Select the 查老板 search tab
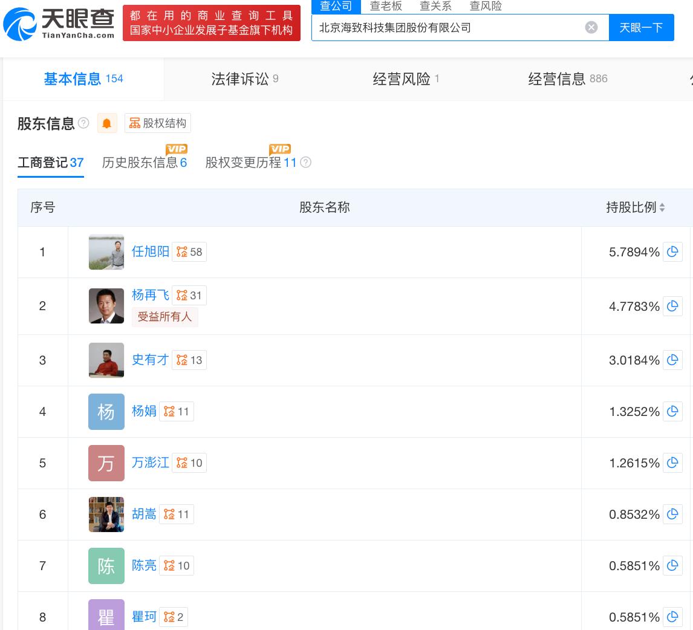 point(386,6)
